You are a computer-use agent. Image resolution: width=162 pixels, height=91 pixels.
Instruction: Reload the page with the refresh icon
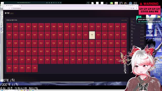pyautogui.click(x=9, y=8)
